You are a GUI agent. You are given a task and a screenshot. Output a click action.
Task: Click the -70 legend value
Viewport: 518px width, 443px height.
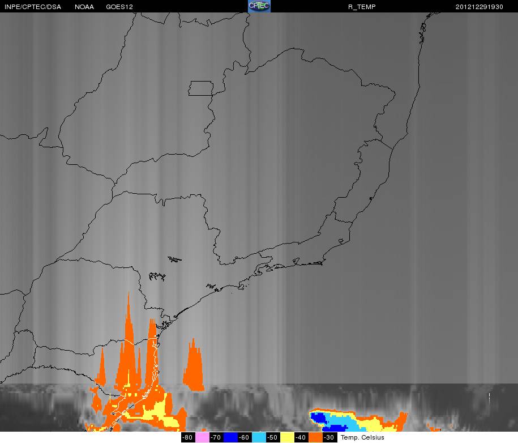tap(216, 437)
